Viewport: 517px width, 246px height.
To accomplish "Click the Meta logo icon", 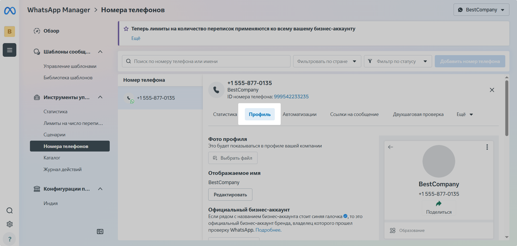I will click(x=10, y=11).
